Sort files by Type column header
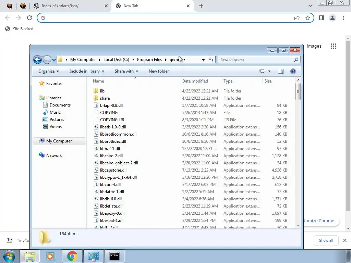This screenshot has width=351, height=263. 241,81
